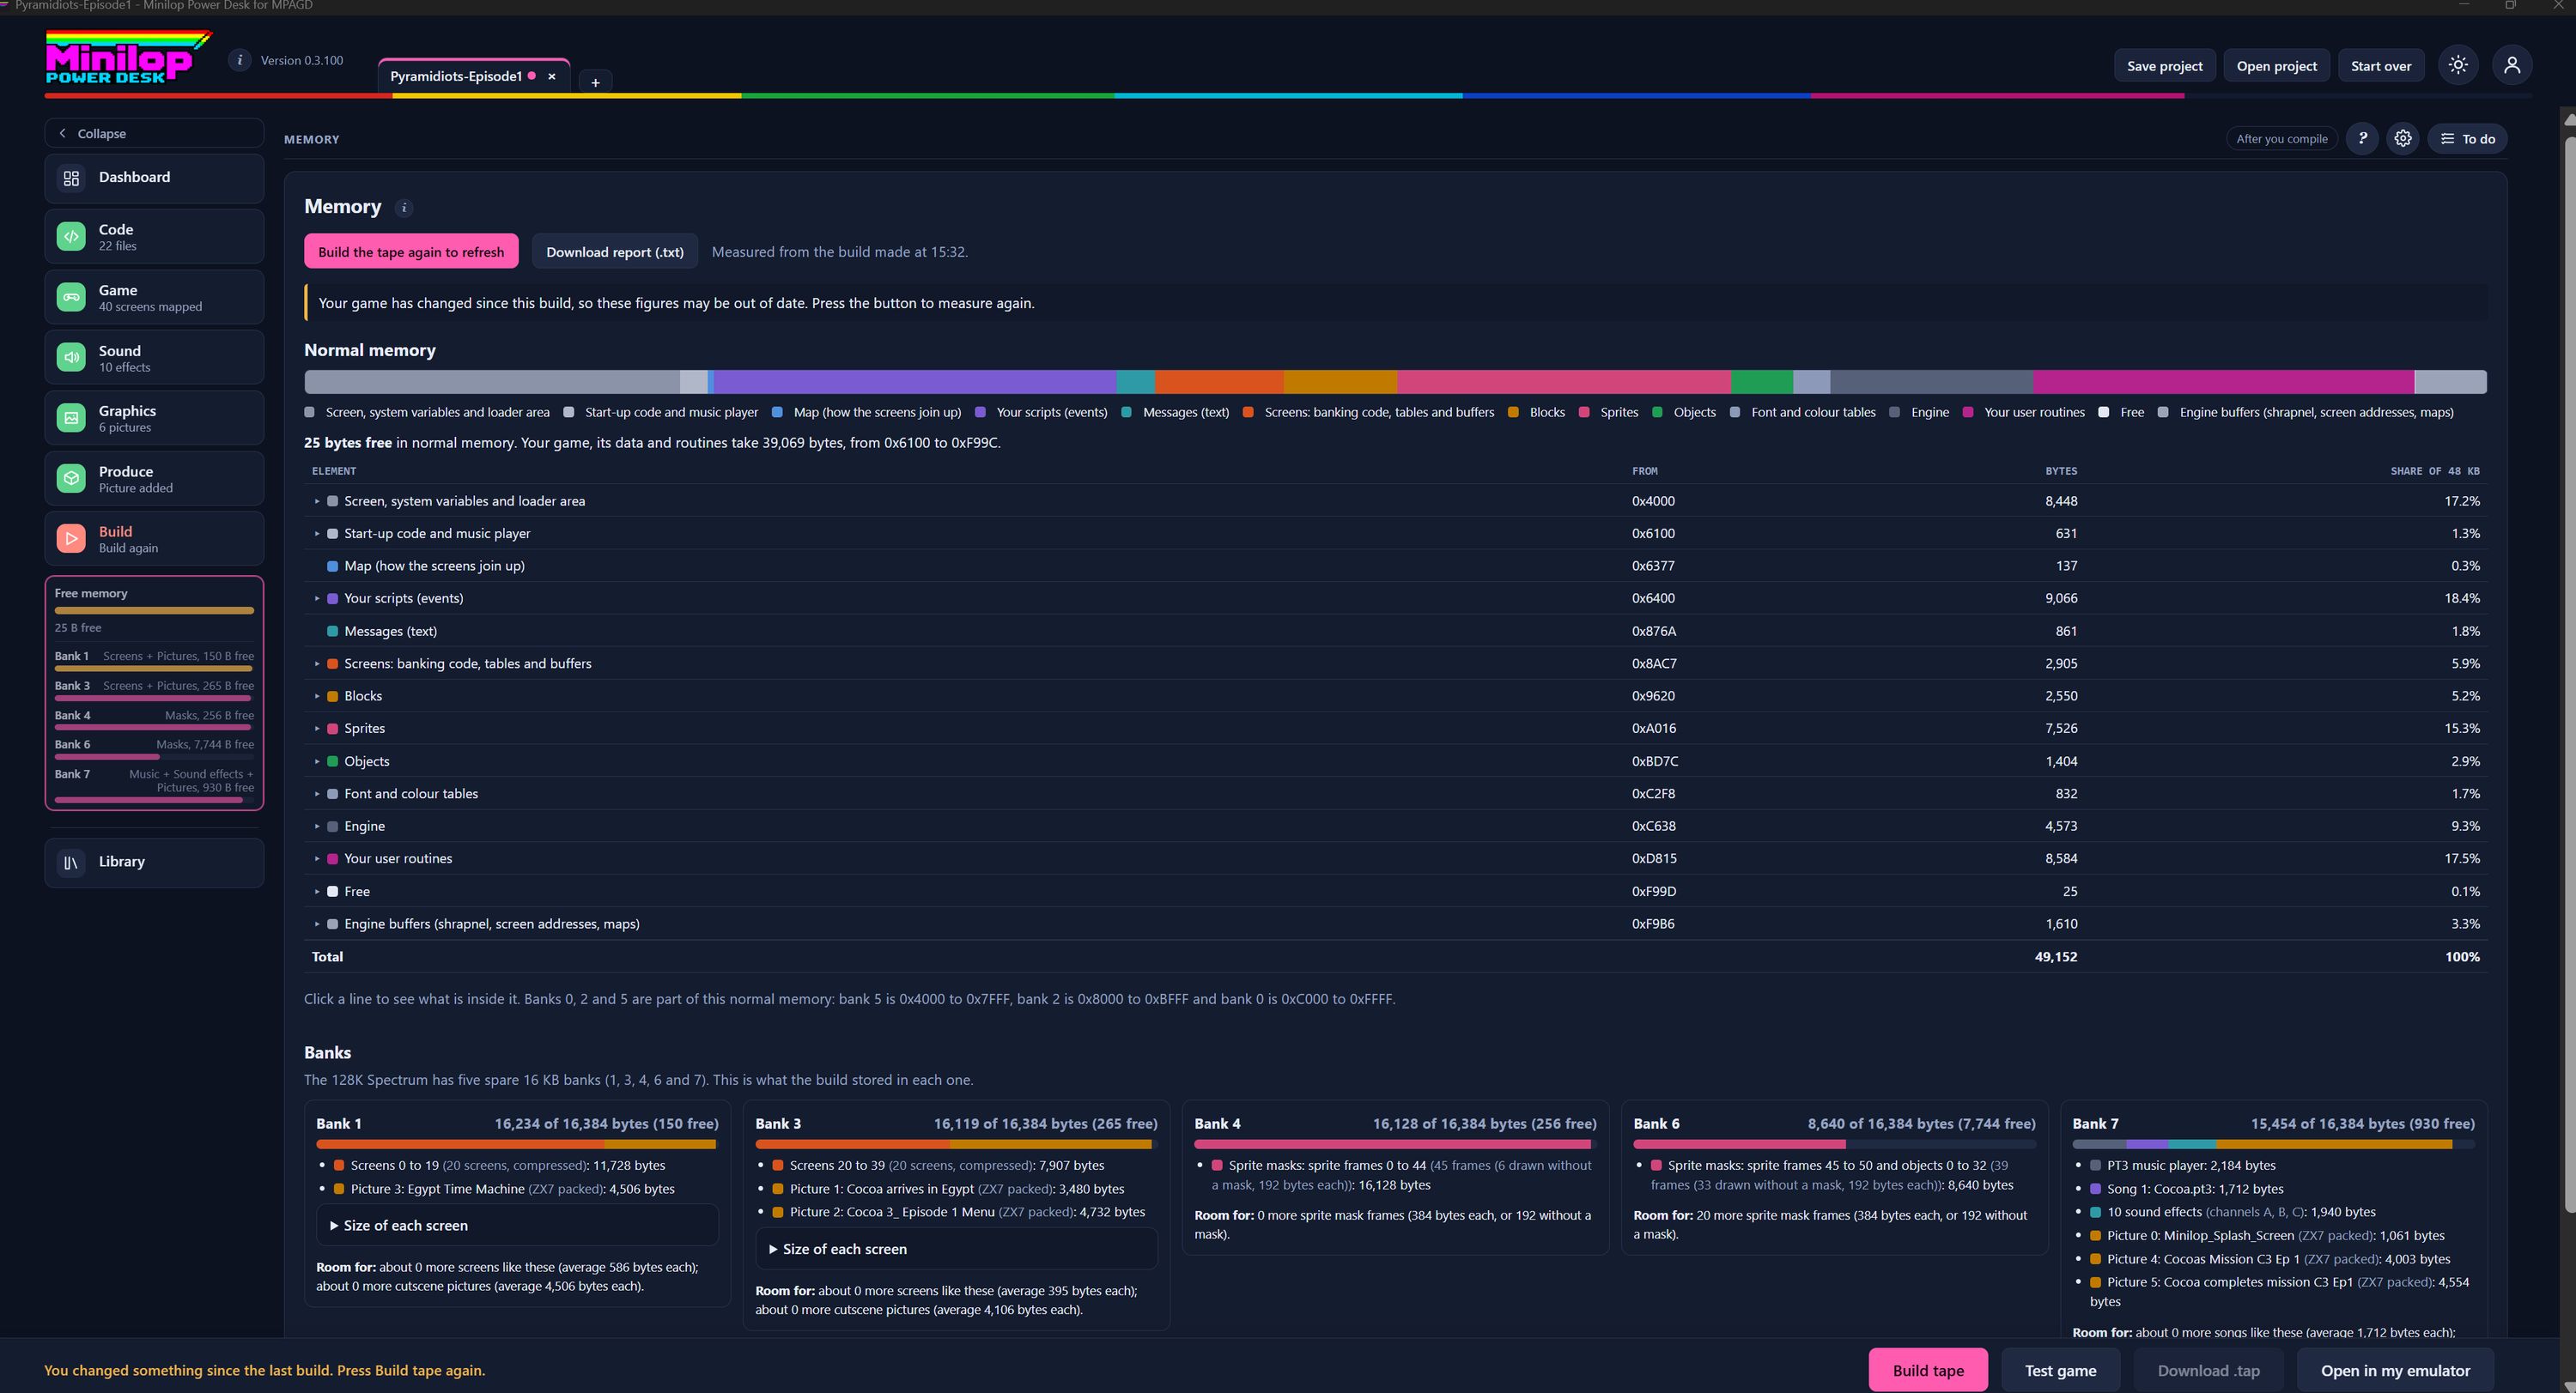Click the Total bytes value 49,152

click(x=2055, y=957)
